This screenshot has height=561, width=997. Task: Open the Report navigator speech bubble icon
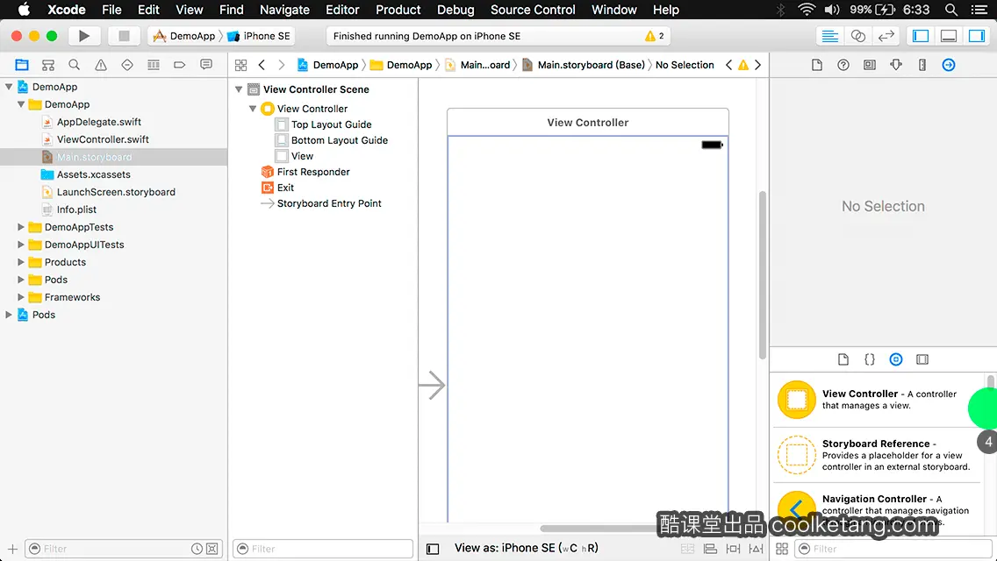click(x=206, y=65)
